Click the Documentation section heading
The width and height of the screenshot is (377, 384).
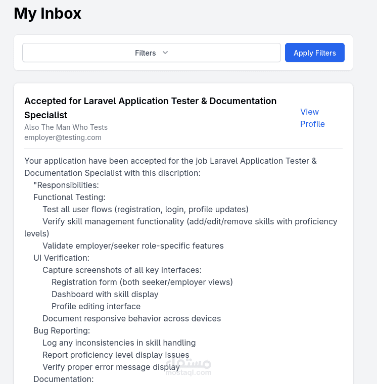click(64, 379)
